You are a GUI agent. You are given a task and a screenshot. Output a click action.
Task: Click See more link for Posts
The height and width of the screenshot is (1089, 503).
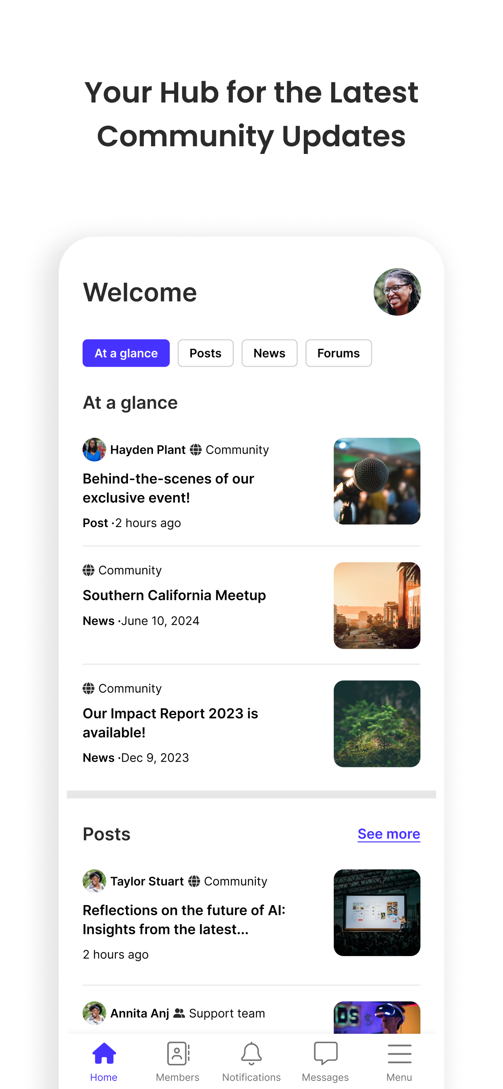389,834
